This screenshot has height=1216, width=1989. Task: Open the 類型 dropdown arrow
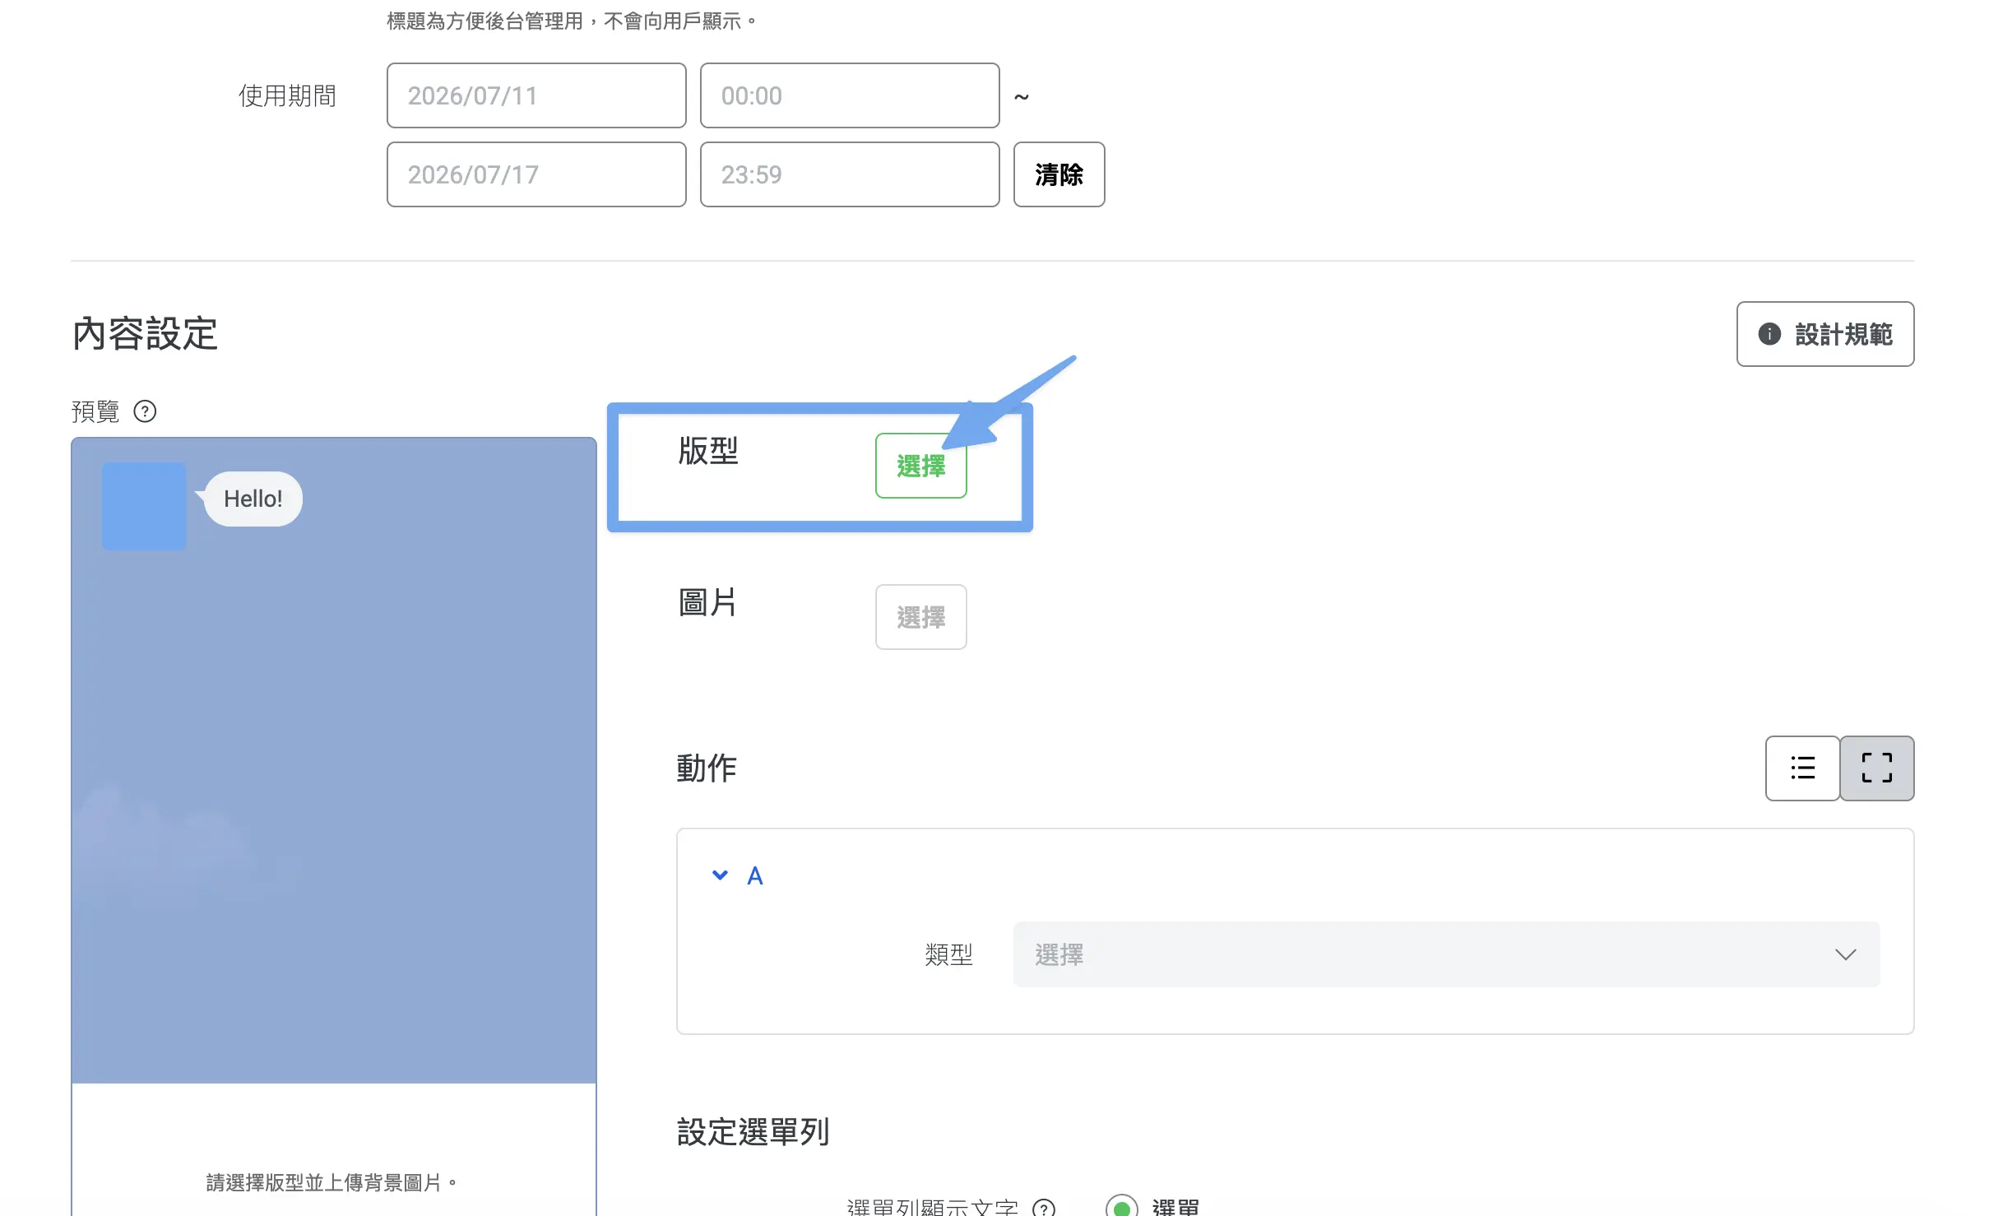[x=1845, y=954]
